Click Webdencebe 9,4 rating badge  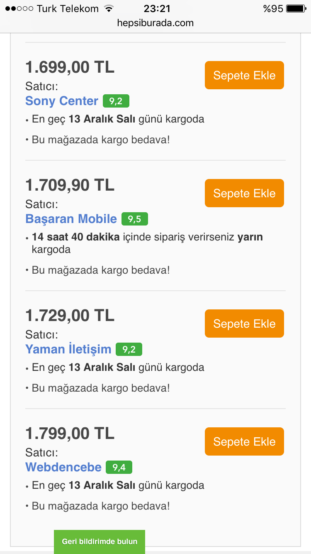pyautogui.click(x=119, y=467)
